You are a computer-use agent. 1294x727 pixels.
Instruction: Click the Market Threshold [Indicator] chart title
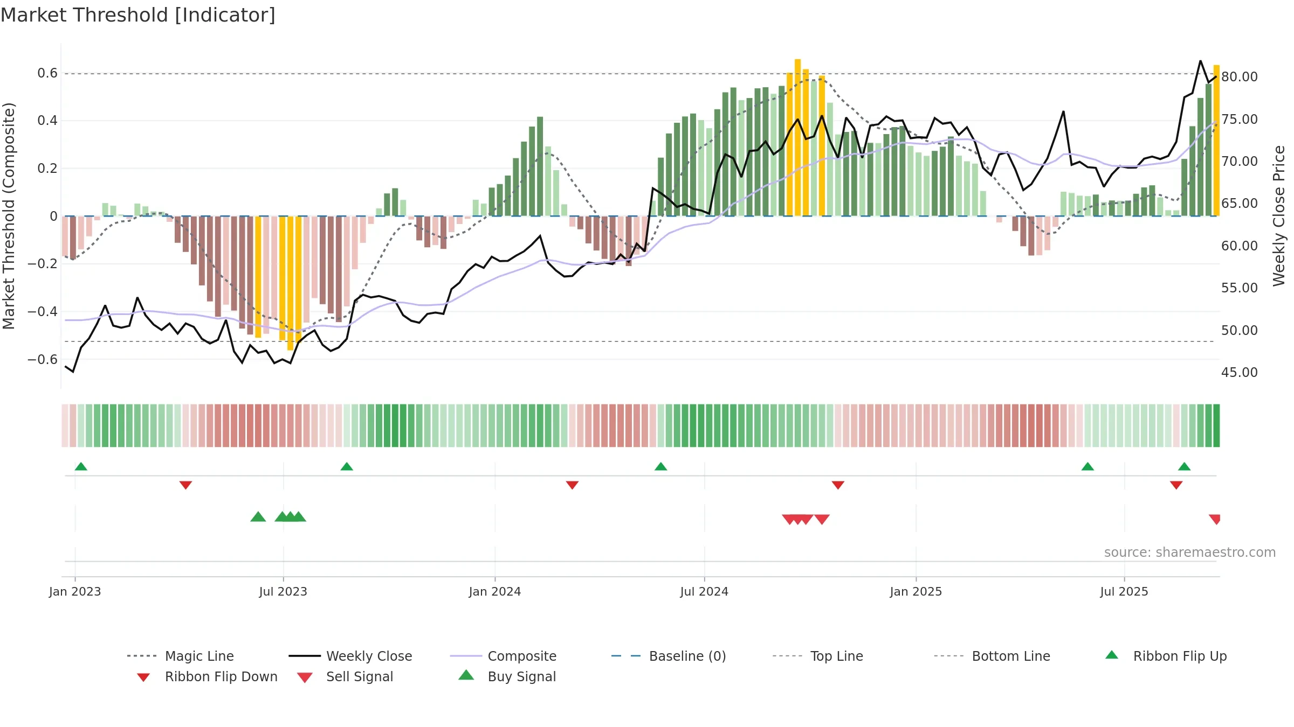(138, 15)
